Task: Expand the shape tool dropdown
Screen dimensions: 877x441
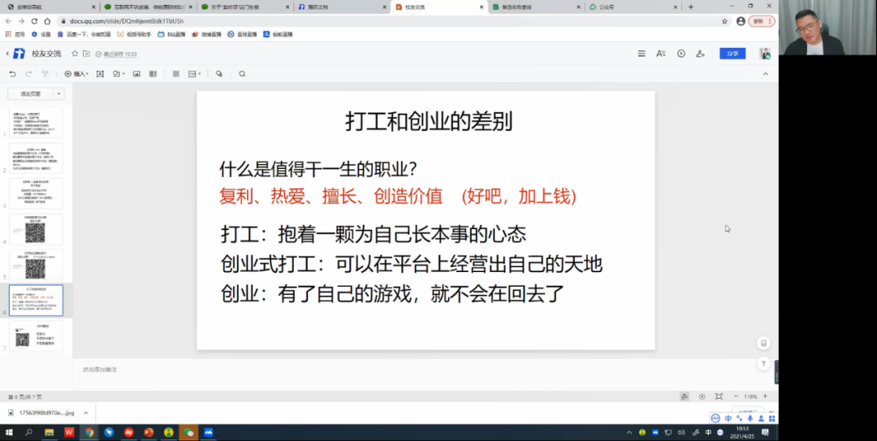Action: 123,74
